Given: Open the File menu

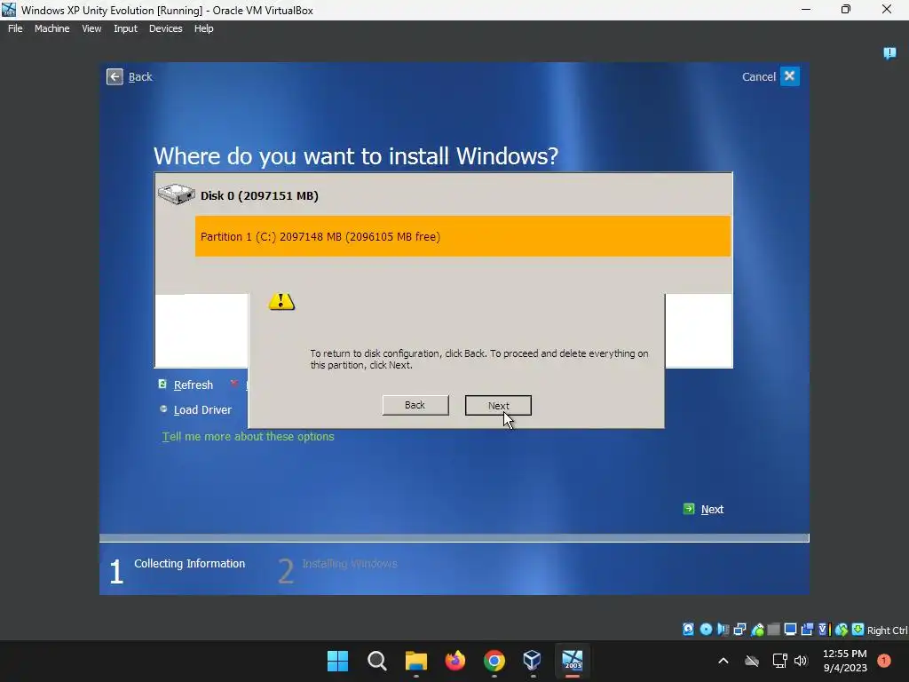Looking at the screenshot, I should pyautogui.click(x=15, y=28).
